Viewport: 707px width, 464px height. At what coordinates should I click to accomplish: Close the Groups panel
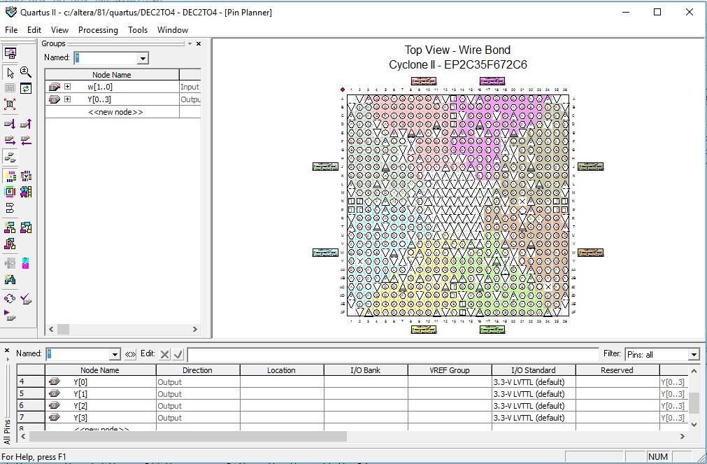[x=199, y=44]
